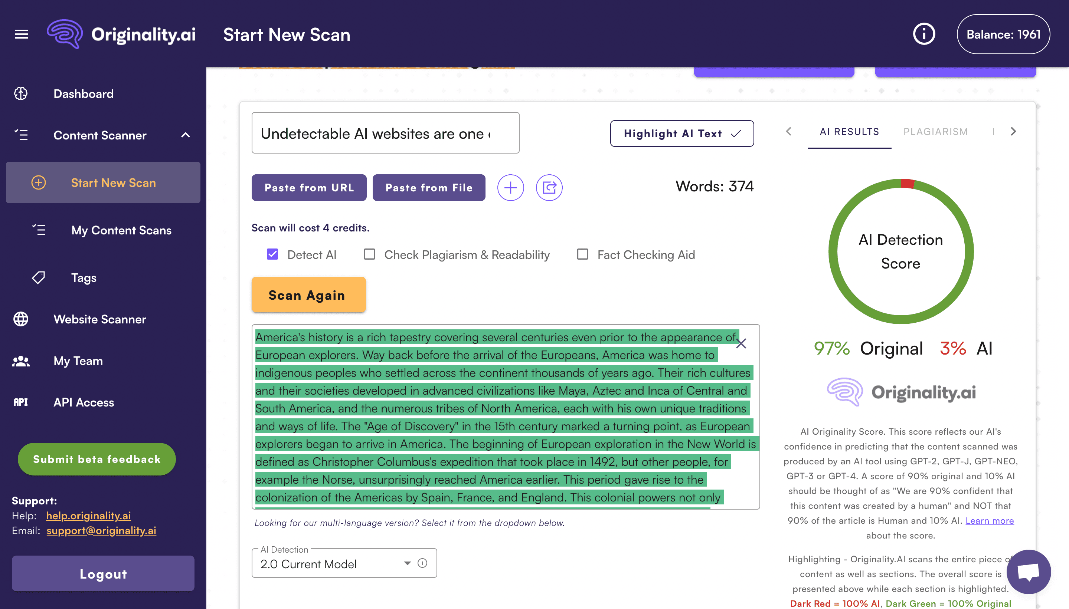The height and width of the screenshot is (609, 1069).
Task: Enable Check Plagiarism & Readability checkbox
Action: coord(369,254)
